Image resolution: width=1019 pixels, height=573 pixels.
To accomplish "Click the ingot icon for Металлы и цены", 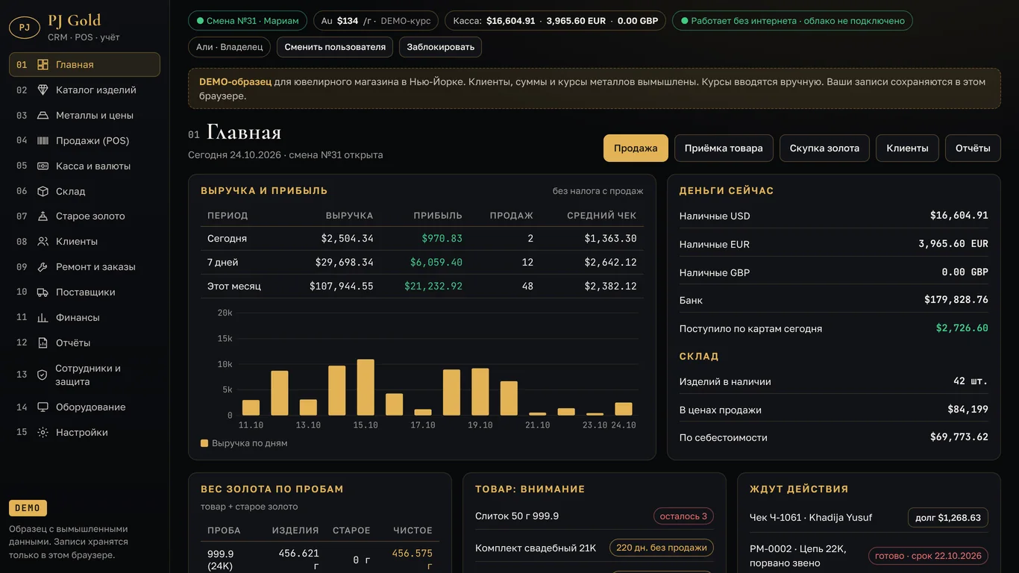I will pos(43,116).
